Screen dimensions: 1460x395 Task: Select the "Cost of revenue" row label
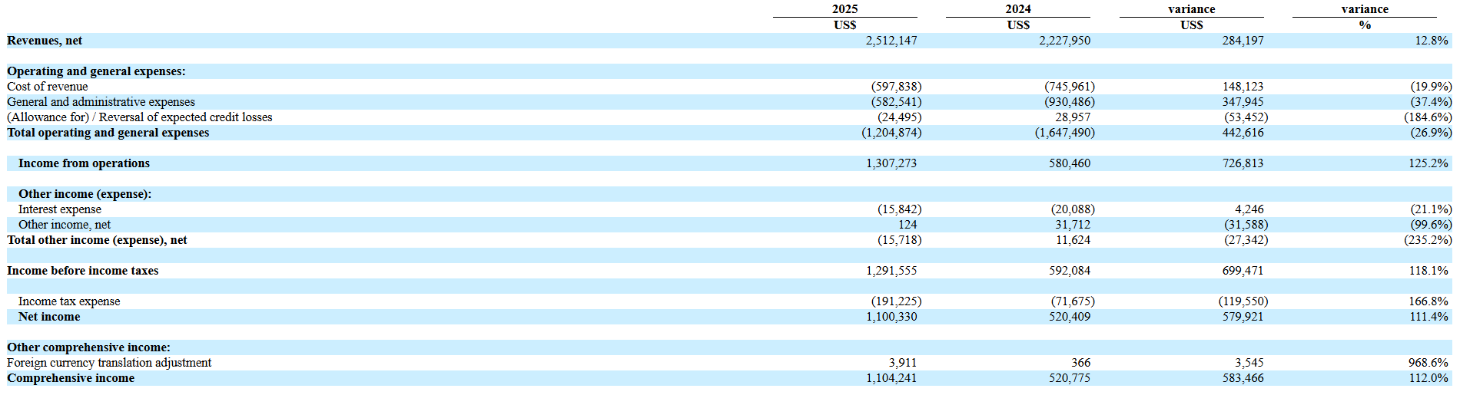48,87
